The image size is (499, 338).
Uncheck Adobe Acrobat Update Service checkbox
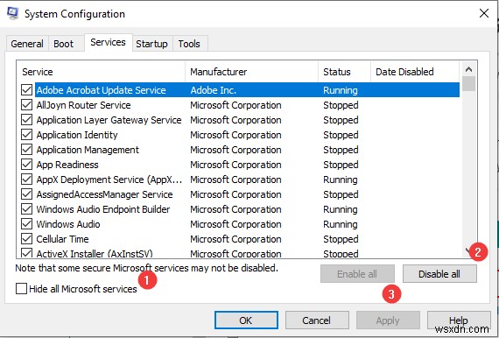click(27, 90)
